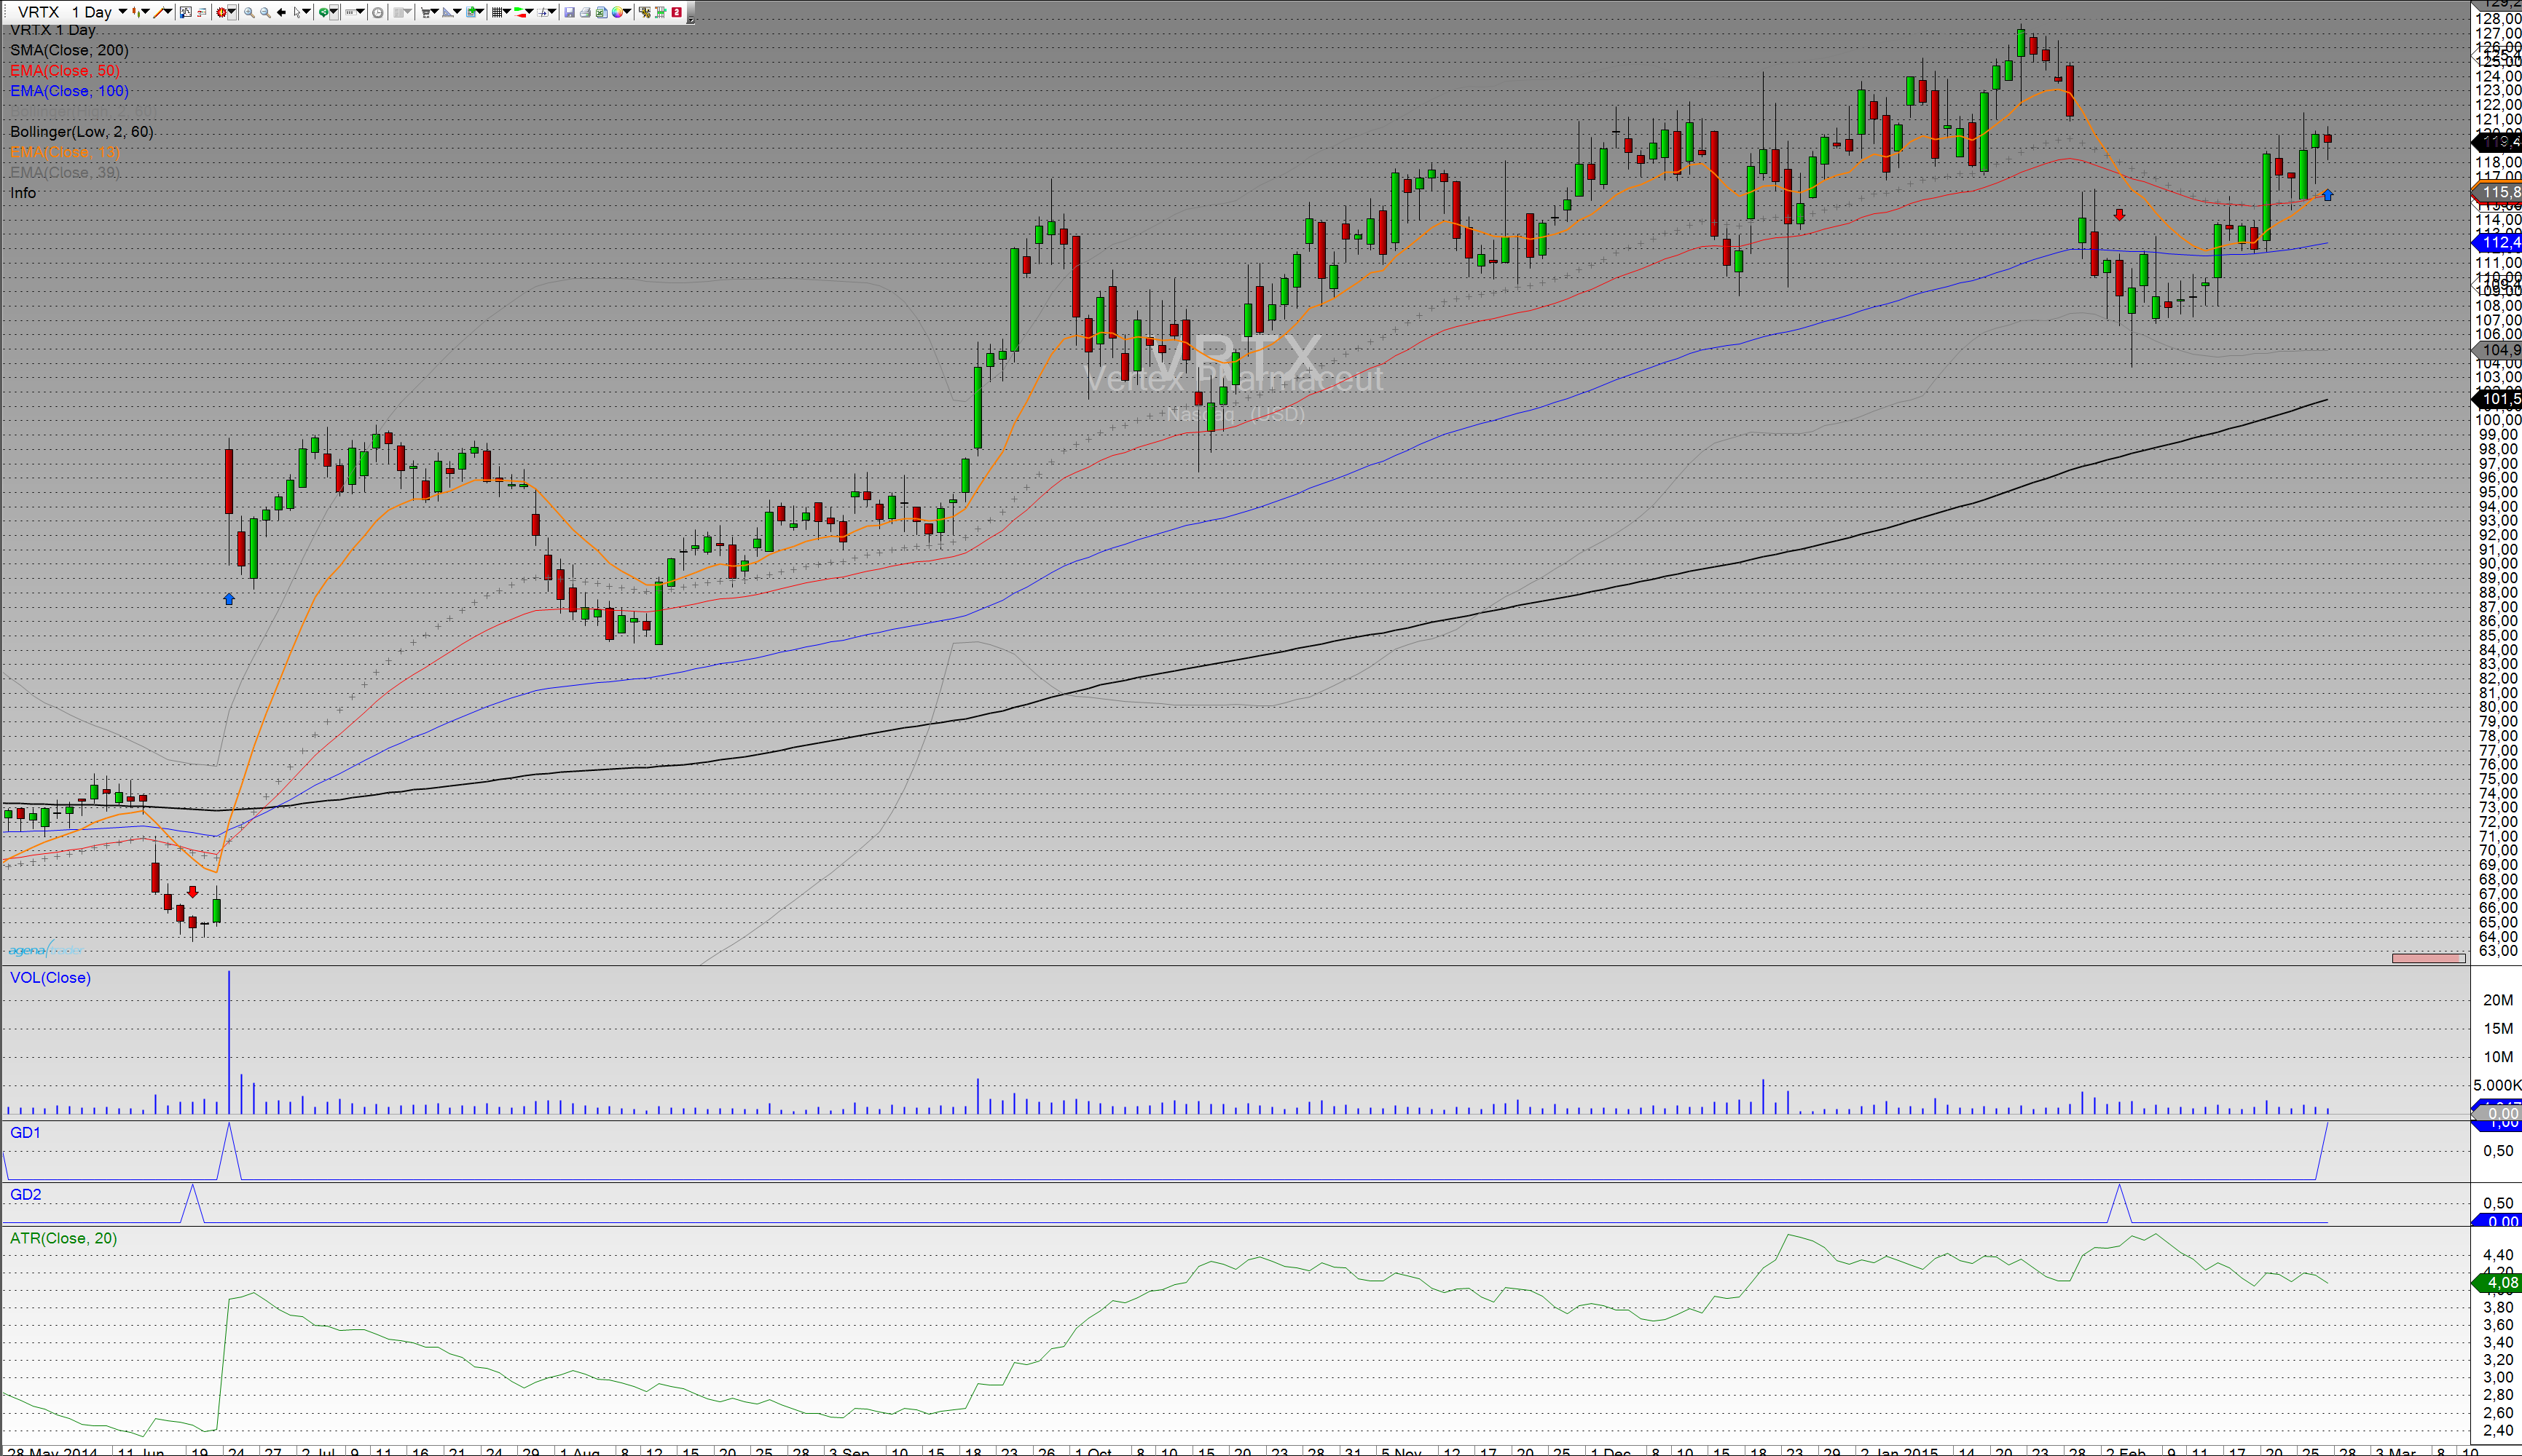Click the red number 2 icon

tap(677, 12)
